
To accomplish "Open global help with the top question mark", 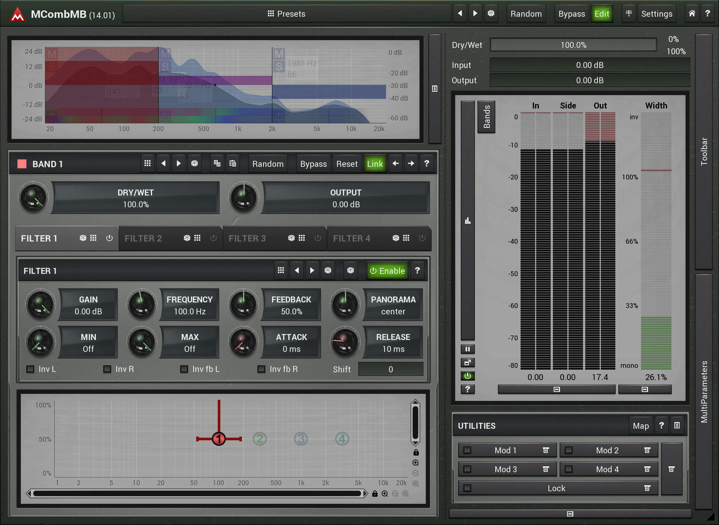I will point(707,14).
